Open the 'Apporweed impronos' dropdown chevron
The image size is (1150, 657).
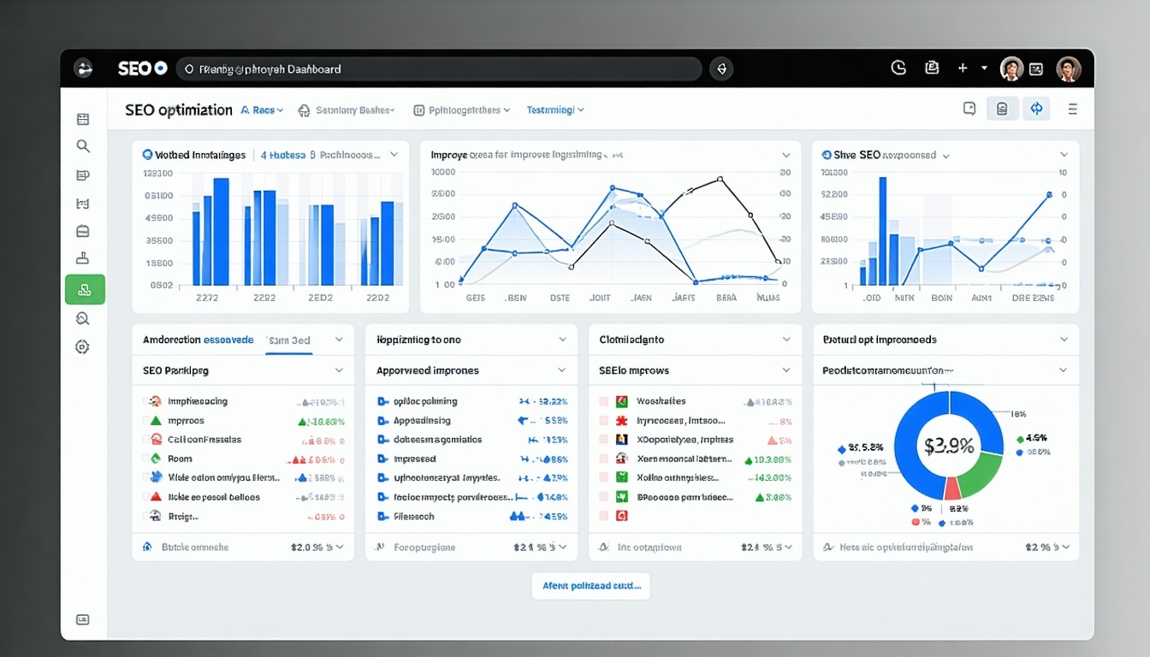click(562, 370)
